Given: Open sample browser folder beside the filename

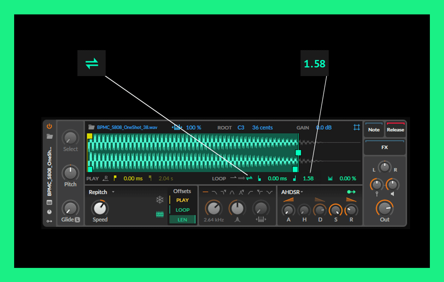Looking at the screenshot, I should 92,128.
